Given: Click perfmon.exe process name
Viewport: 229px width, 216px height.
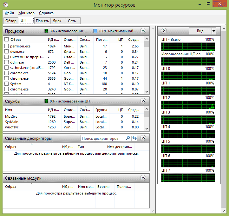Looking at the screenshot, I should click(x=20, y=46).
